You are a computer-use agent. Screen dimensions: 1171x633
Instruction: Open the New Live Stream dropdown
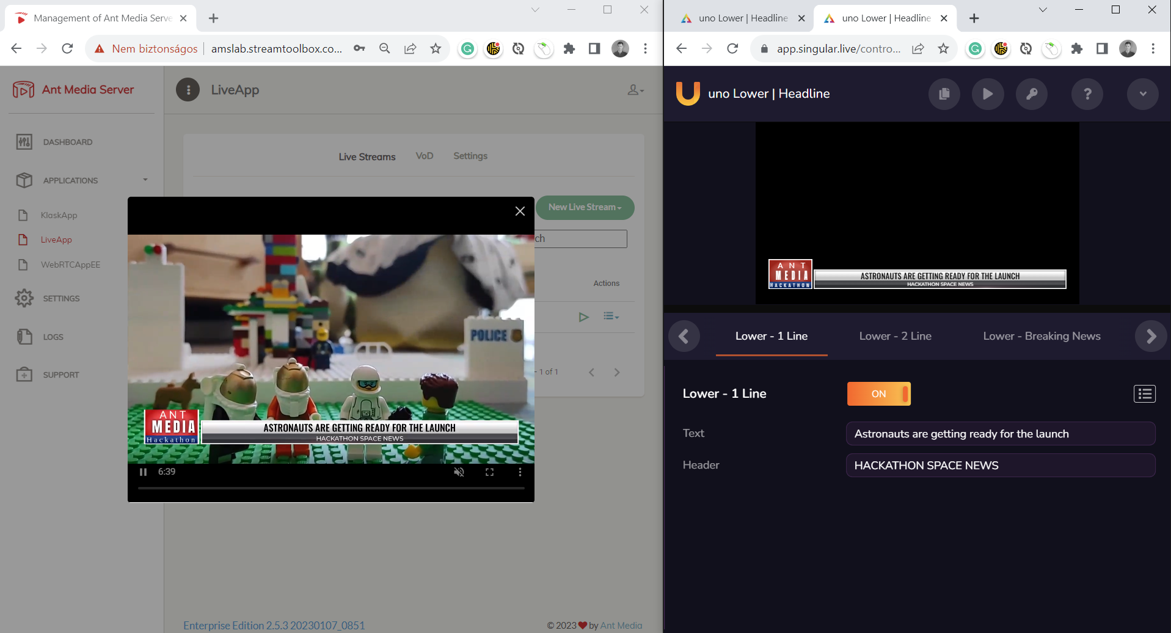tap(585, 208)
